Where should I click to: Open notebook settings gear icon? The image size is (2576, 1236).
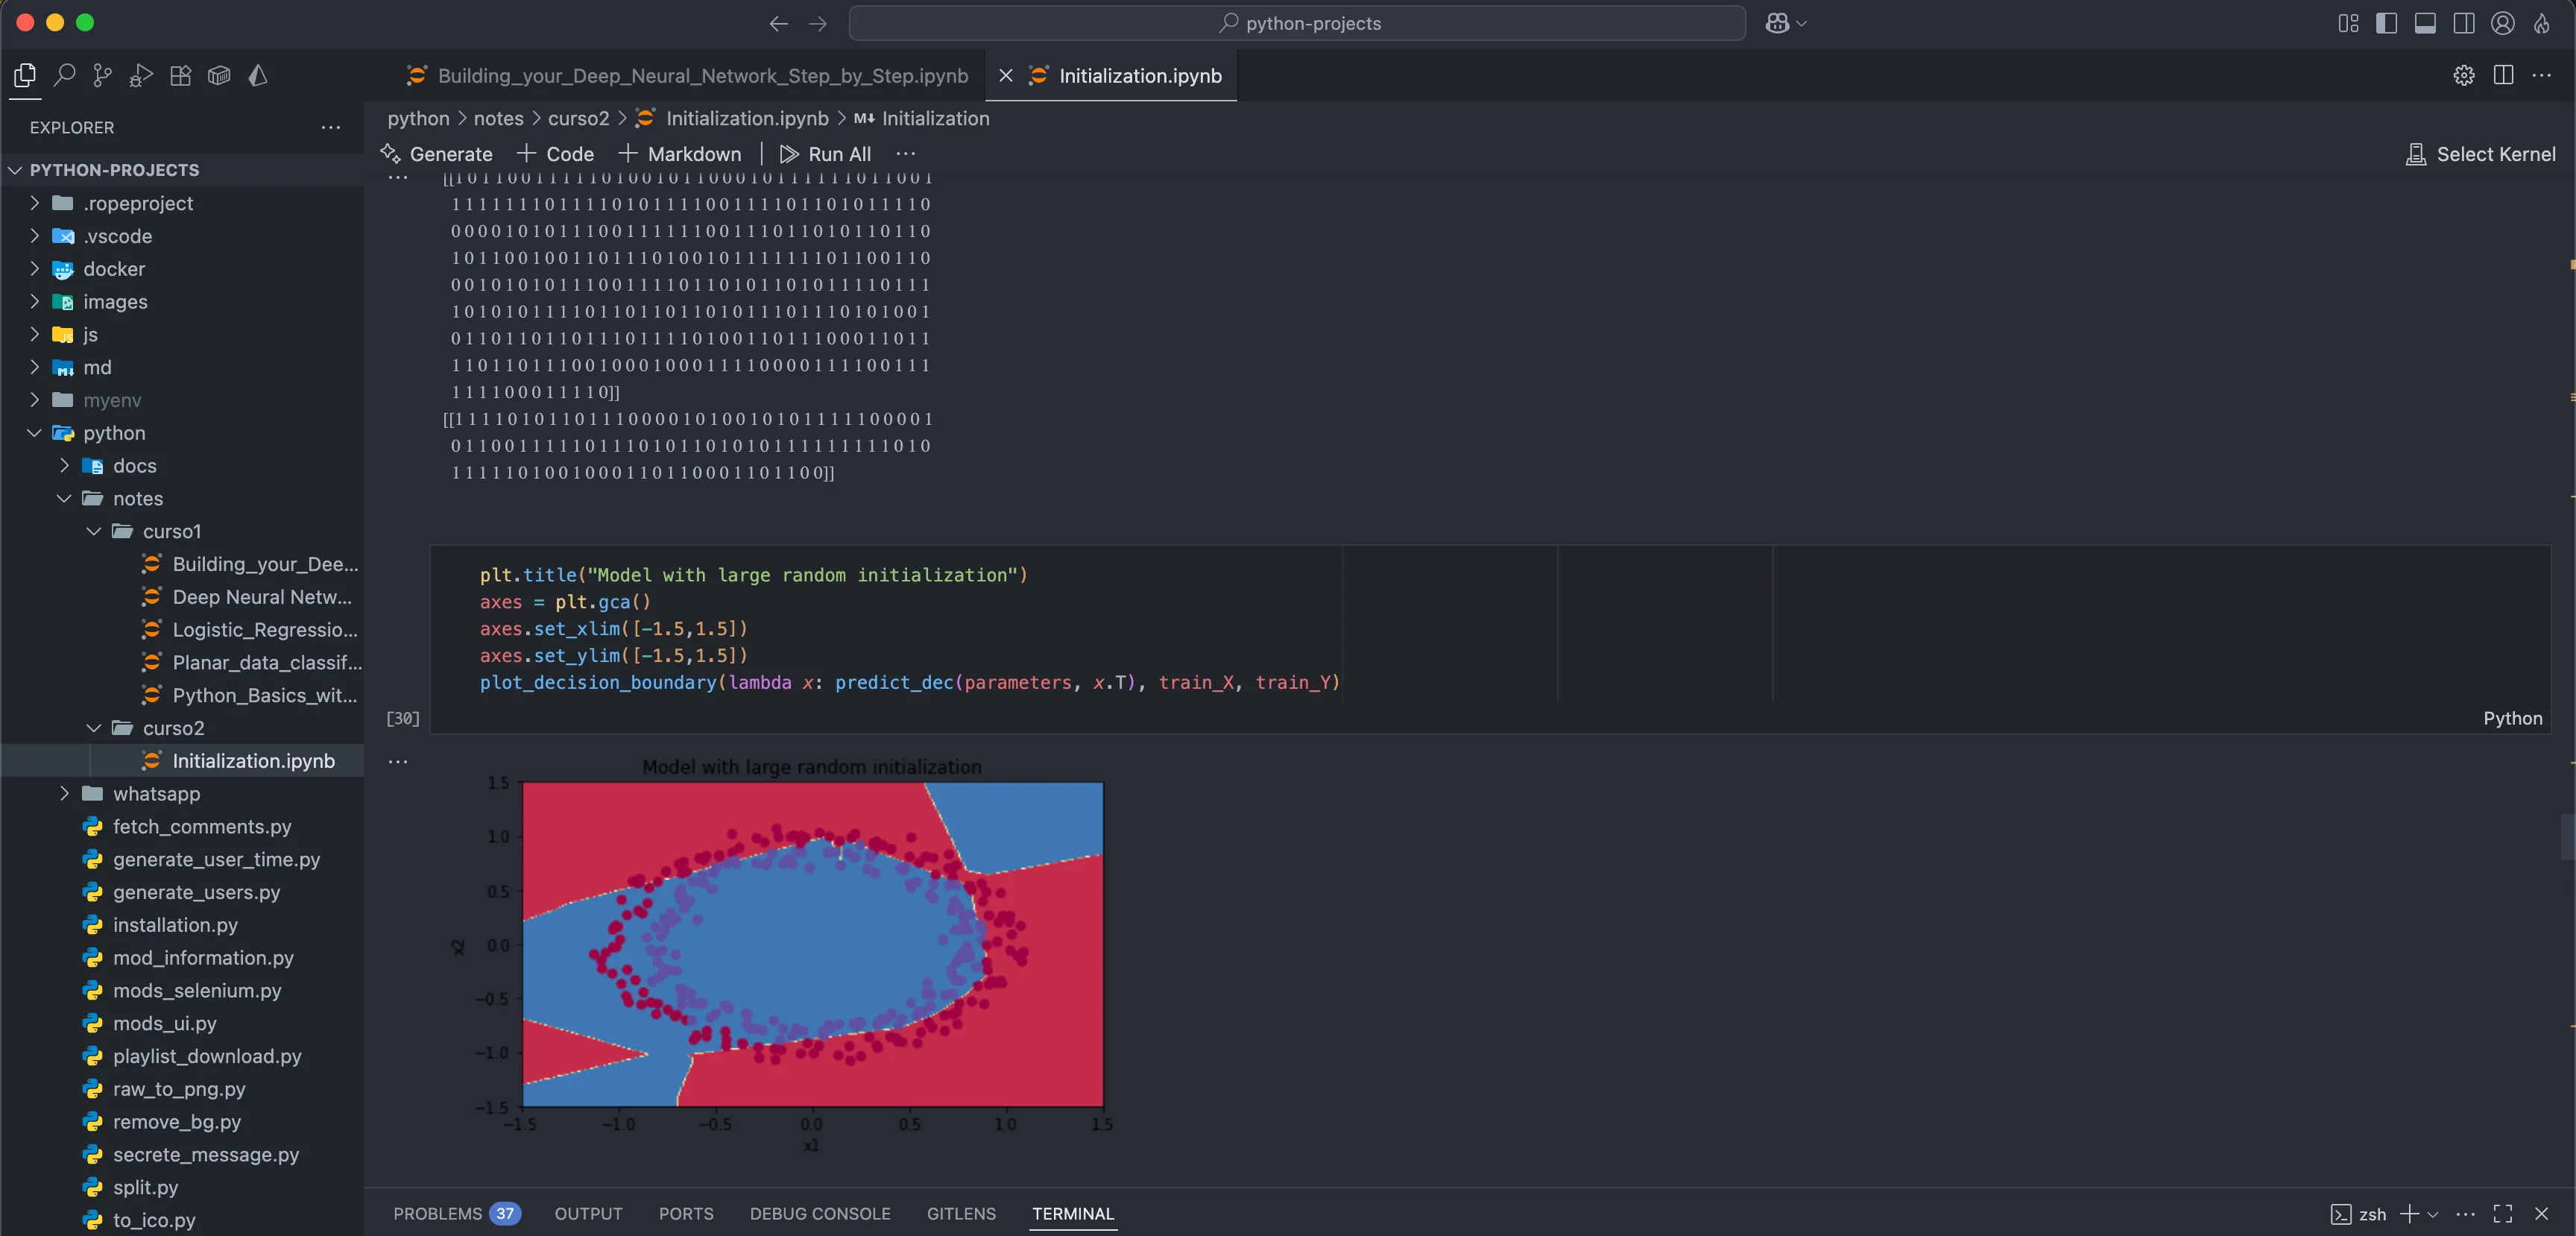2463,75
